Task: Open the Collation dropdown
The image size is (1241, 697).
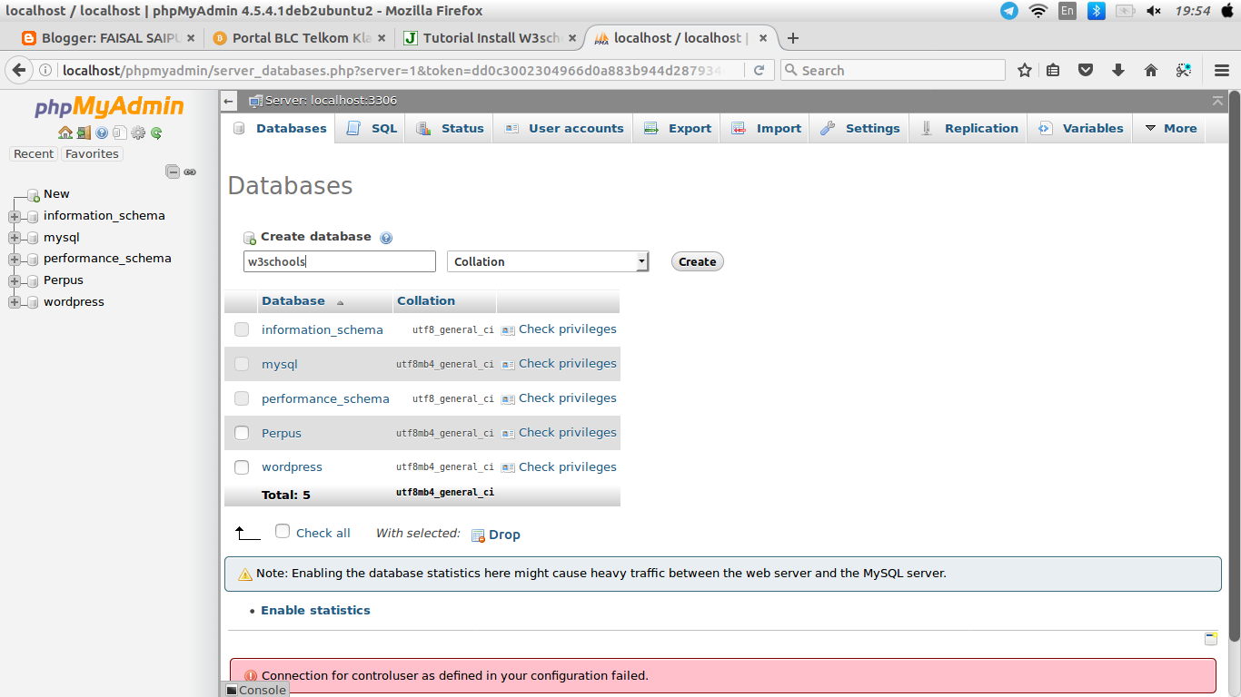Action: (547, 261)
